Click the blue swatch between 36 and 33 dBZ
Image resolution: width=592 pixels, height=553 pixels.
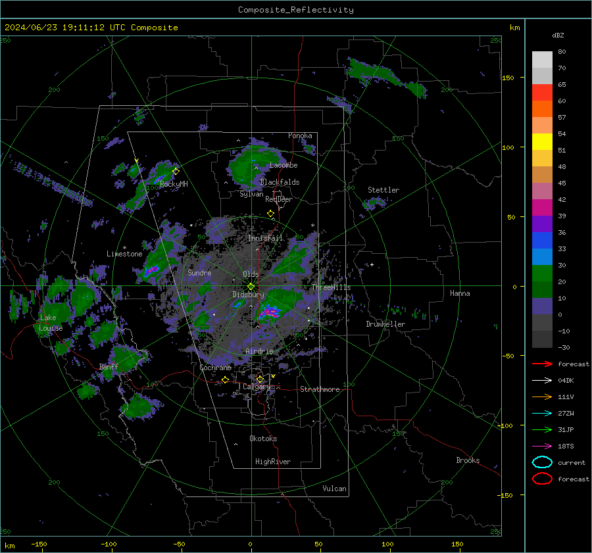(x=542, y=240)
